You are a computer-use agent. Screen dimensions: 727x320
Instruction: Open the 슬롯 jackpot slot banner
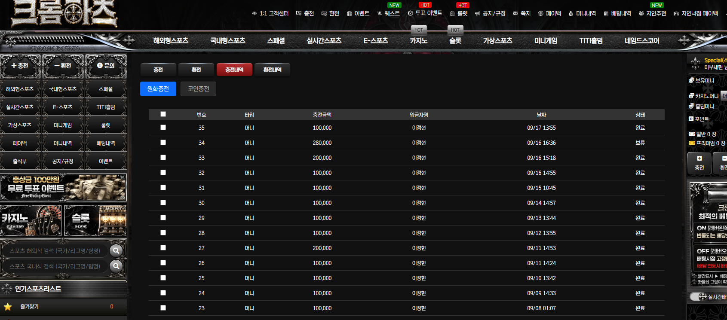click(95, 220)
